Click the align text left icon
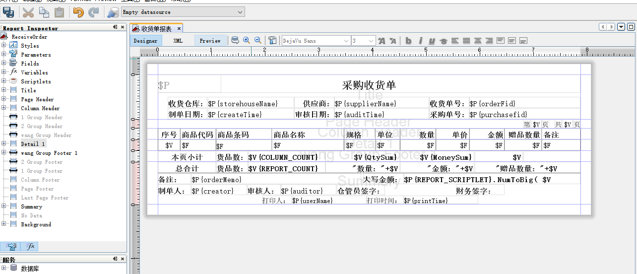The height and width of the screenshot is (274, 637). coord(455,41)
